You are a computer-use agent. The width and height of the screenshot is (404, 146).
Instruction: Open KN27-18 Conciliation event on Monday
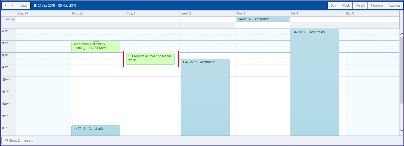(96, 130)
